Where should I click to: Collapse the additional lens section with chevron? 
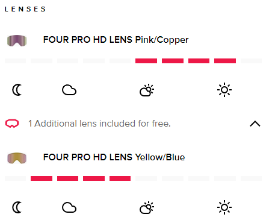pos(255,124)
